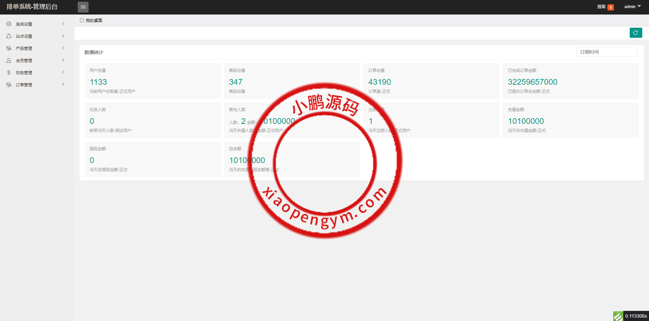Screen dimensions: 649x321
Task: Open the 订单管理 menu item
Action: point(24,85)
